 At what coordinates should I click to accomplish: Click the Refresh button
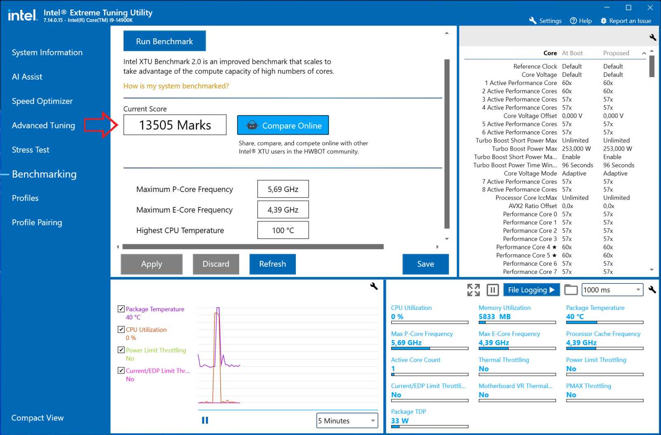[273, 264]
